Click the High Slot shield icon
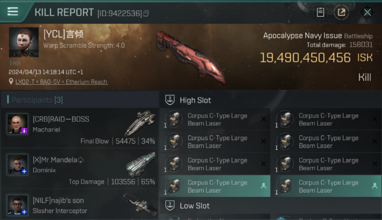Screen dimensions: 382x220 (x=170, y=100)
